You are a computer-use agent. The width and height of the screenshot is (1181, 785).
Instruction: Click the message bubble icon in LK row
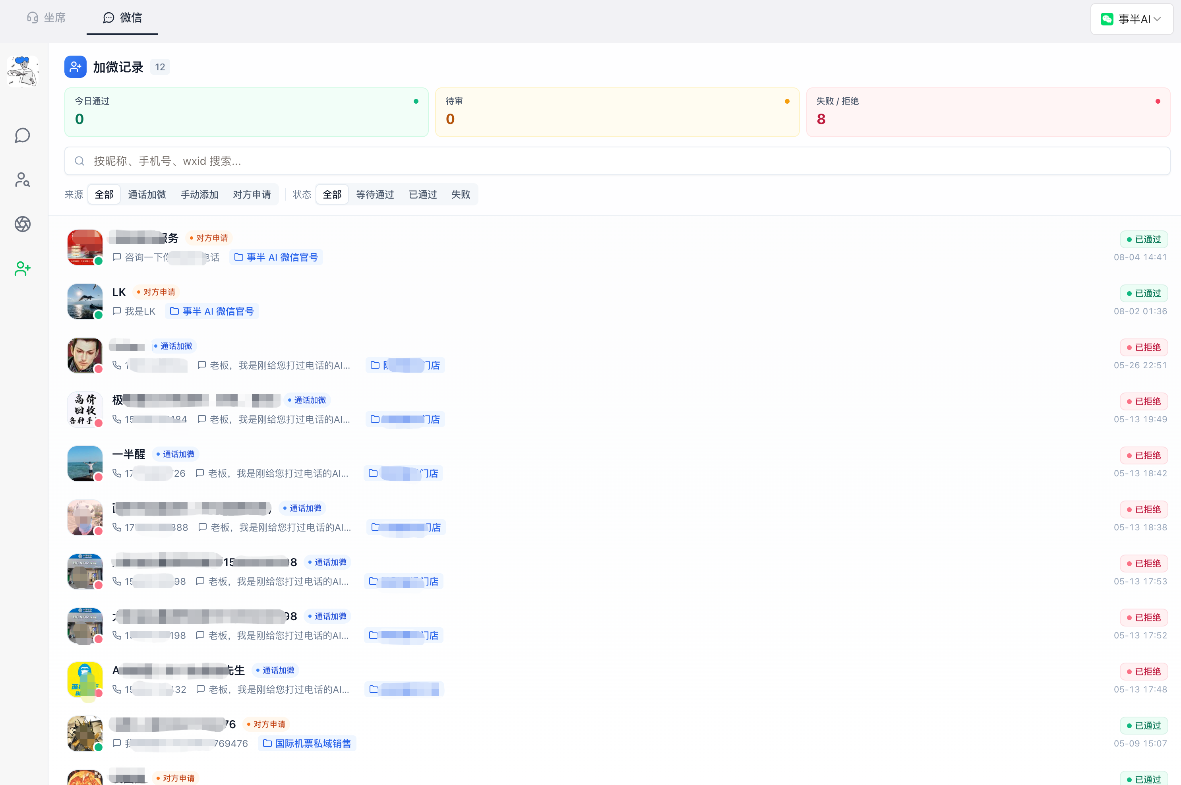117,311
